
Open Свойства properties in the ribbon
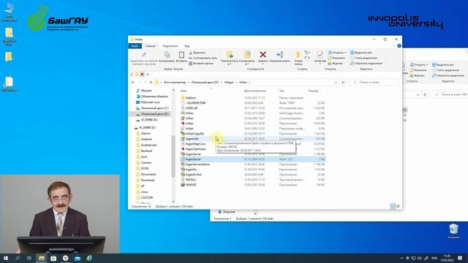click(x=320, y=57)
